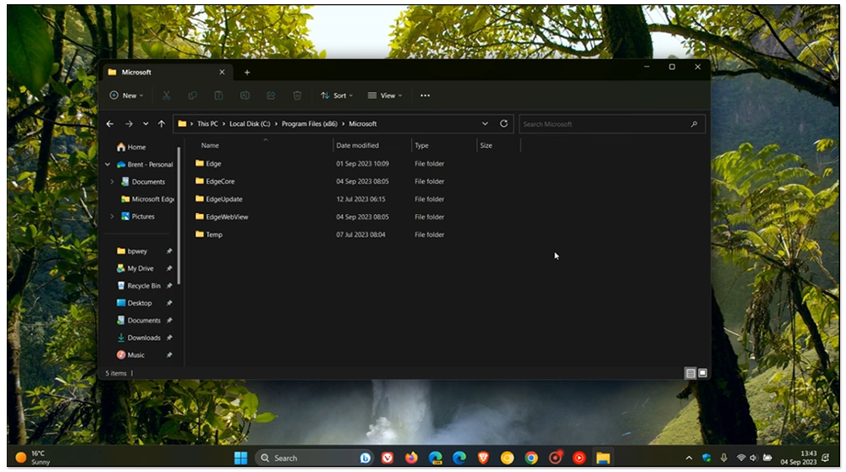Launch Brave from the taskbar
The image size is (846, 472).
tap(483, 458)
